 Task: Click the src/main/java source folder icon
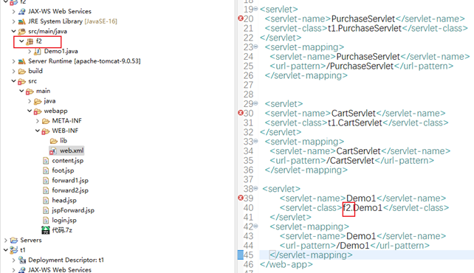[21, 32]
